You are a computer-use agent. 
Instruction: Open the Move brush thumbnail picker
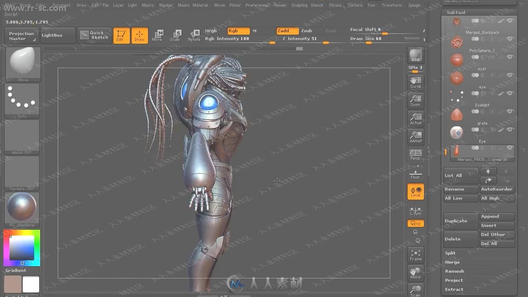pos(23,64)
